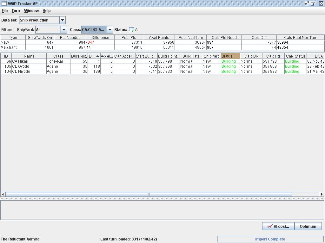Sort by the Class column header
325x243 pixels.
58,56
